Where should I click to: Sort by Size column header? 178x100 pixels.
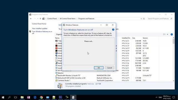click(133, 38)
